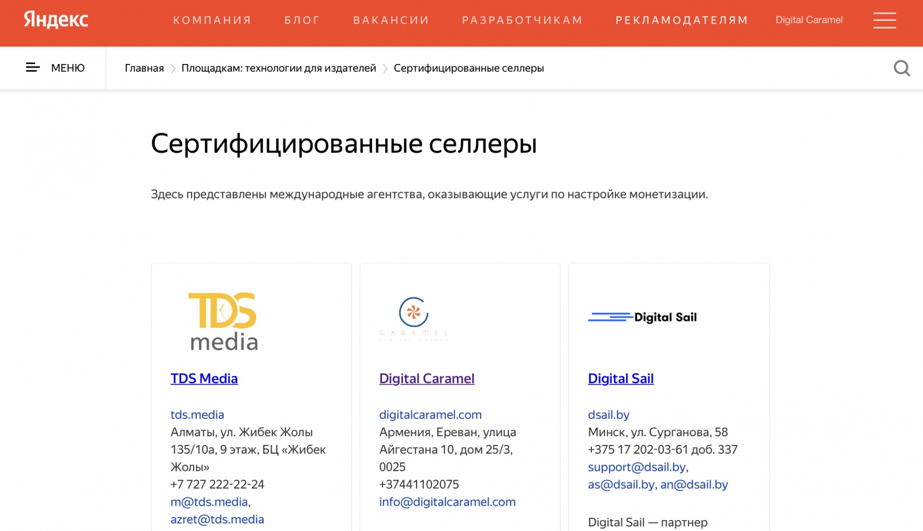Click the Digital Sail logo image
923x531 pixels.
pyautogui.click(x=643, y=317)
